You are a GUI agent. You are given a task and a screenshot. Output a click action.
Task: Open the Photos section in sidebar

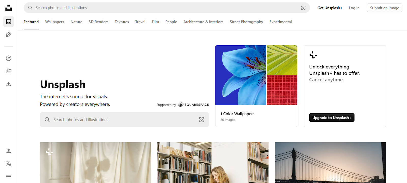click(x=9, y=22)
